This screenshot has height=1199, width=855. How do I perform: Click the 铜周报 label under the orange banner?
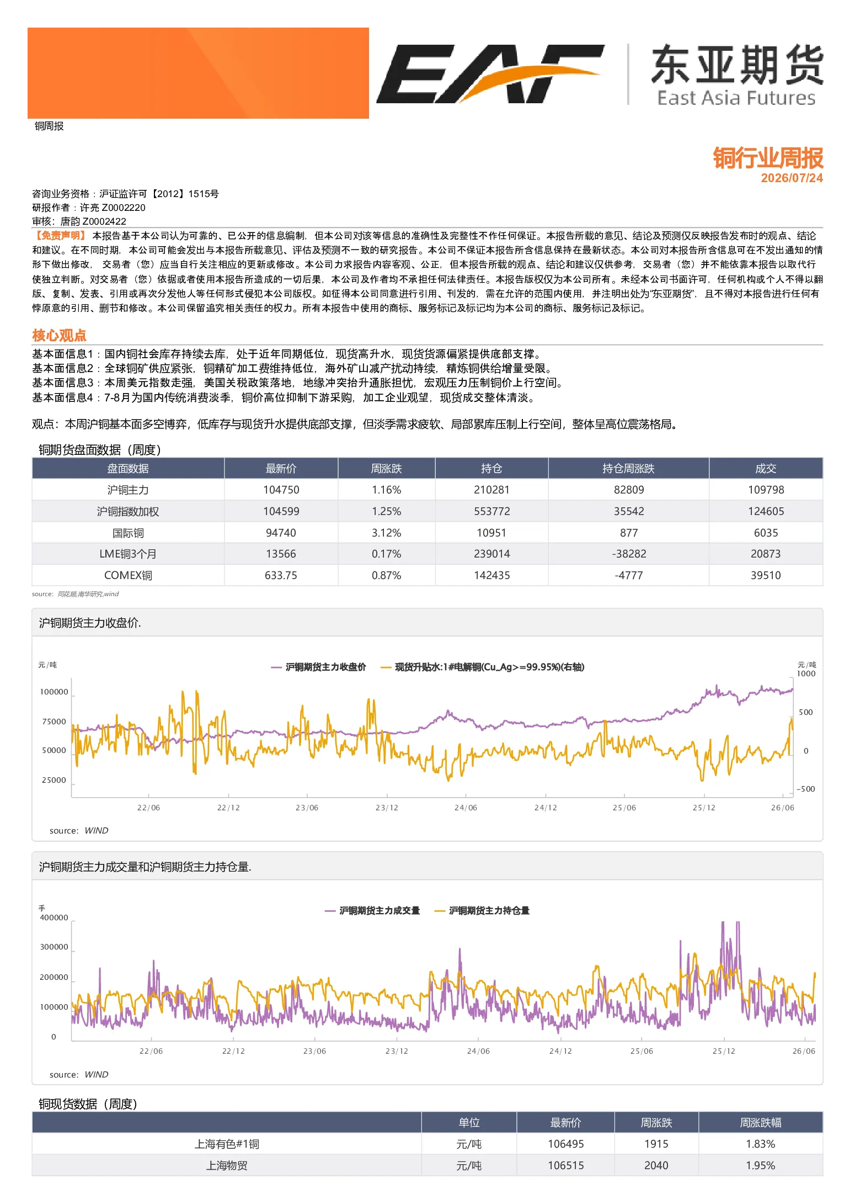click(x=49, y=126)
